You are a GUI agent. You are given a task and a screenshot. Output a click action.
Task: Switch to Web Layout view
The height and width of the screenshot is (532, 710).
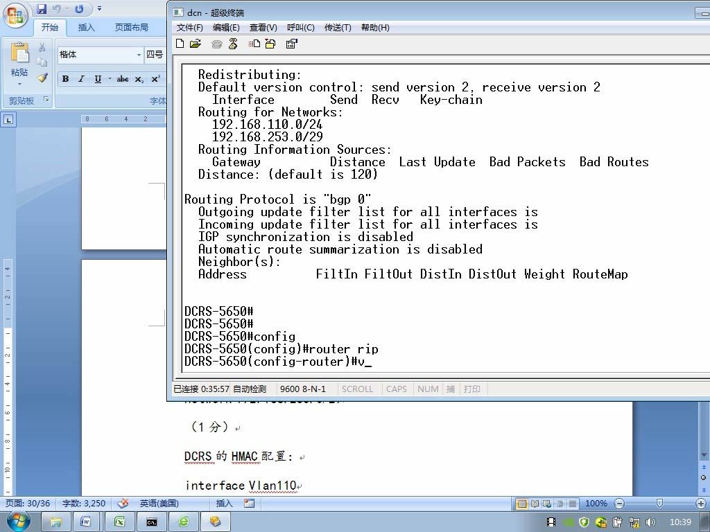(x=547, y=504)
